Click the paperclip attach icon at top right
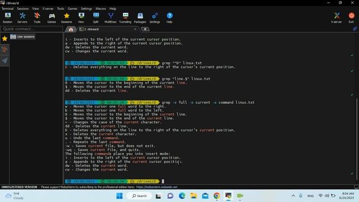Screen dimensions: 359x202 coord(355,29)
